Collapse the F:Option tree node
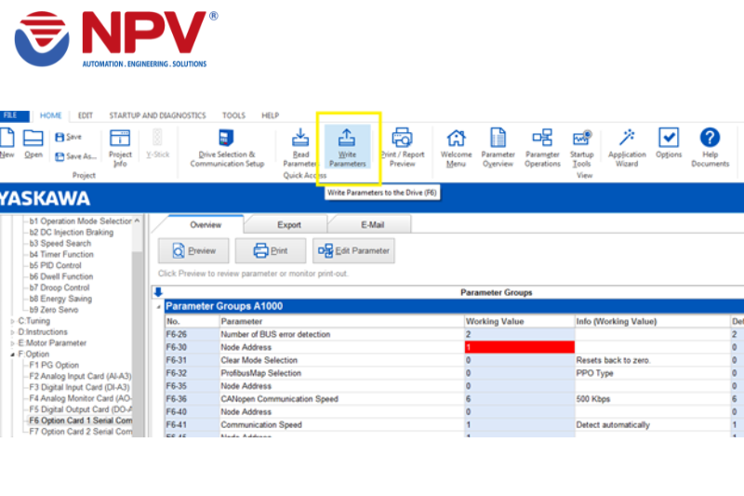 pos(12,355)
